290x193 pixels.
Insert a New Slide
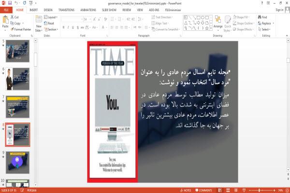39,24
